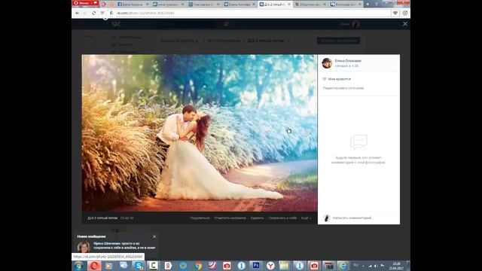Open Photoshop from the taskbar
Image resolution: width=482 pixels, height=271 pixels.
[x=256, y=265]
